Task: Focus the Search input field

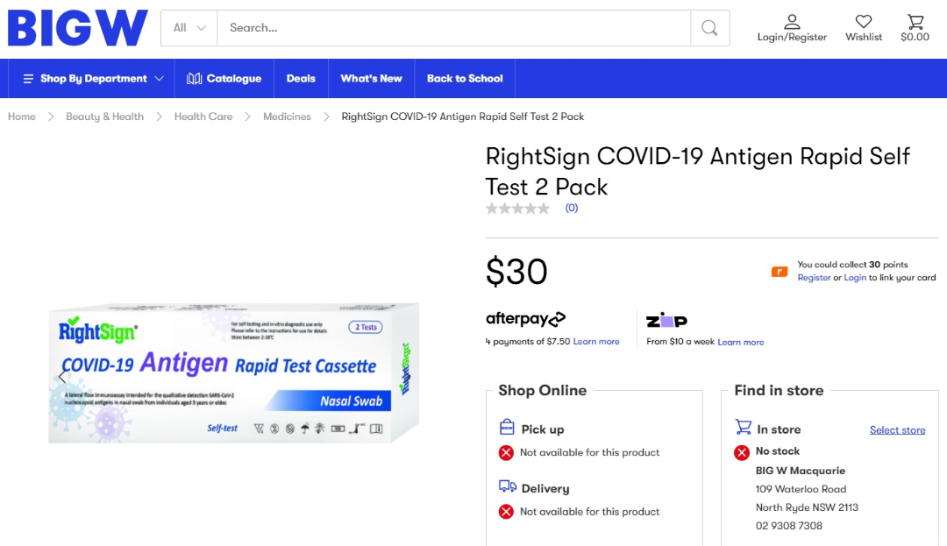Action: pyautogui.click(x=453, y=28)
